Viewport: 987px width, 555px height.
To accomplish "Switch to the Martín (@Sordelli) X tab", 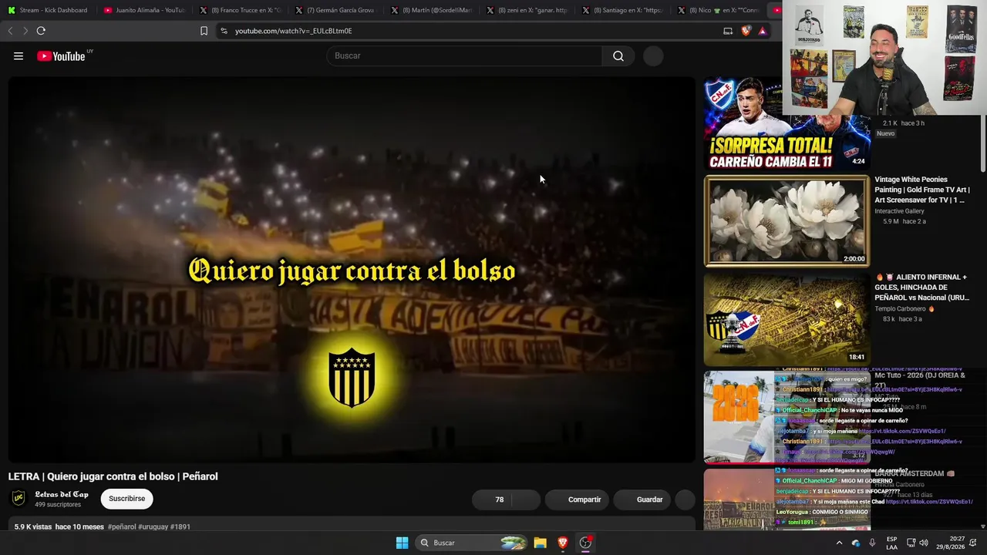I will tap(431, 10).
